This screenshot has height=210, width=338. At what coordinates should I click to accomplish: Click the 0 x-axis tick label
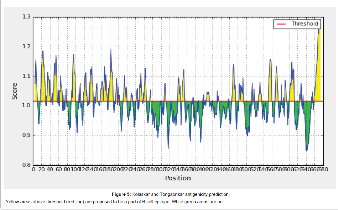point(33,169)
